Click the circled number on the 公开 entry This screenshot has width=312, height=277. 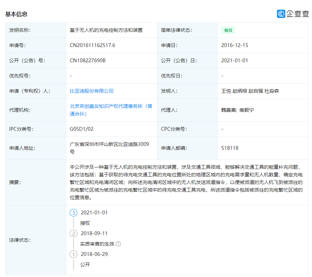click(x=73, y=255)
